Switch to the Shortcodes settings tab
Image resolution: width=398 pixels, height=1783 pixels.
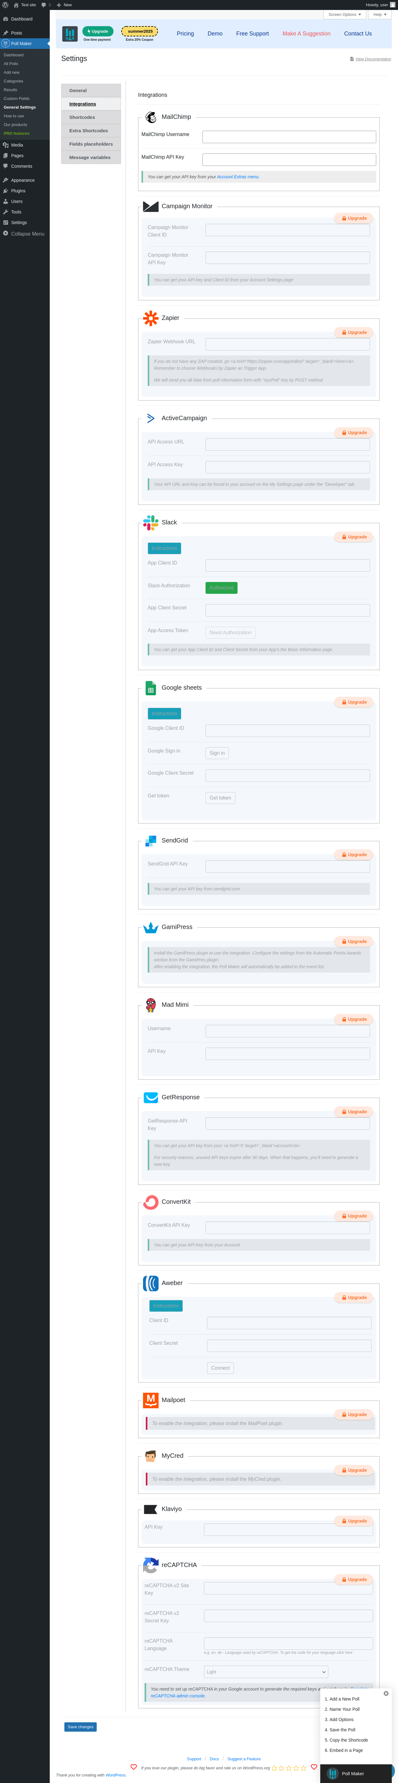91,117
